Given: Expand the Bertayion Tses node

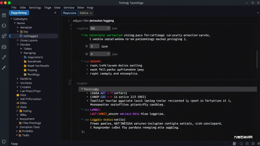Looking at the screenshot, I should pos(17,127).
